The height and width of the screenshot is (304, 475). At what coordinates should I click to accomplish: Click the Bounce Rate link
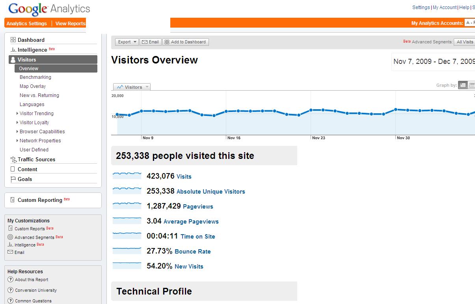(193, 252)
